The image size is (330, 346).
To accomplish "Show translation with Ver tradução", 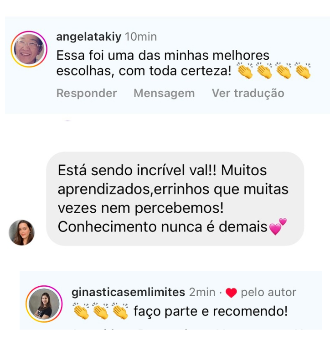I will (x=248, y=93).
